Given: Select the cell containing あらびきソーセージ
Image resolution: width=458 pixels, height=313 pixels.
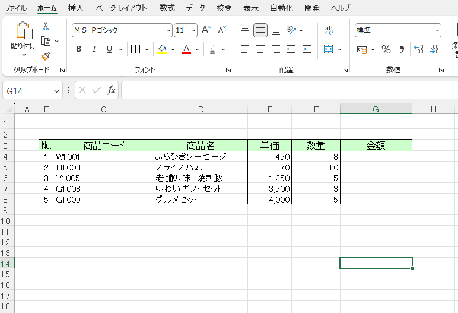Looking at the screenshot, I should point(201,157).
